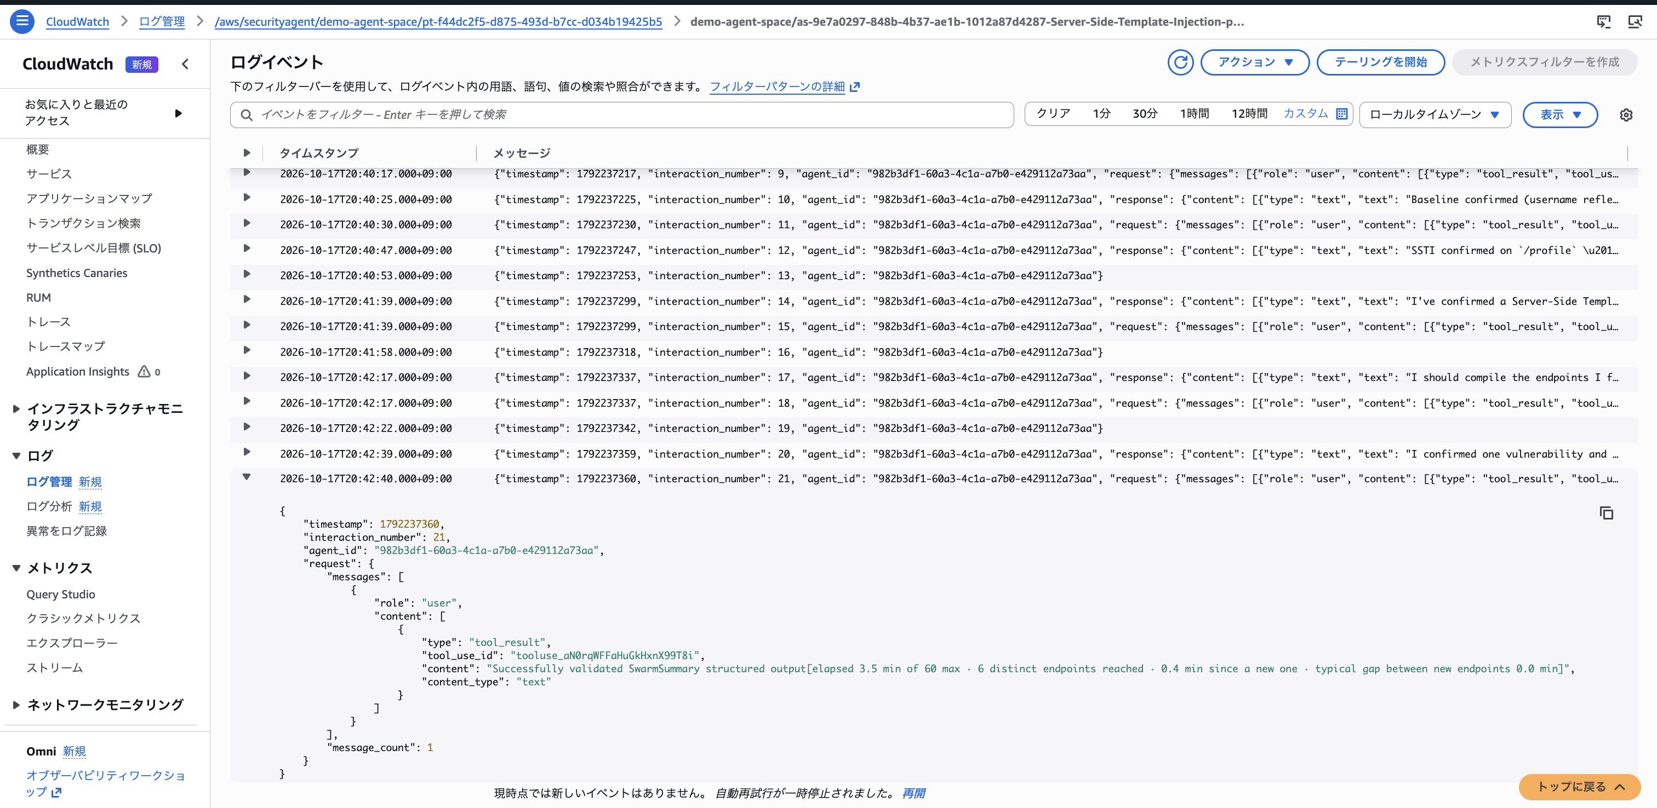
Task: Focus the event filter input field
Action: pos(622,115)
